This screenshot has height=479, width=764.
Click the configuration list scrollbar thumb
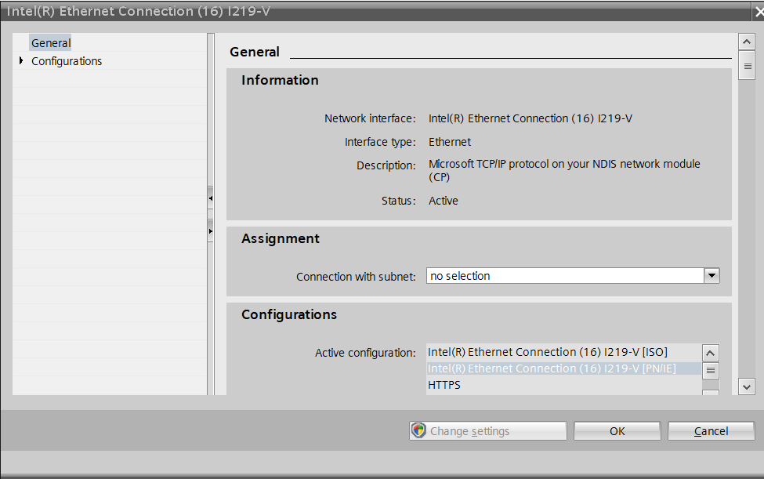coord(711,371)
